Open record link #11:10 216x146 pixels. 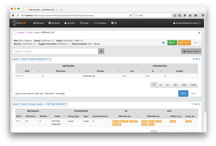pyautogui.click(x=19, y=76)
